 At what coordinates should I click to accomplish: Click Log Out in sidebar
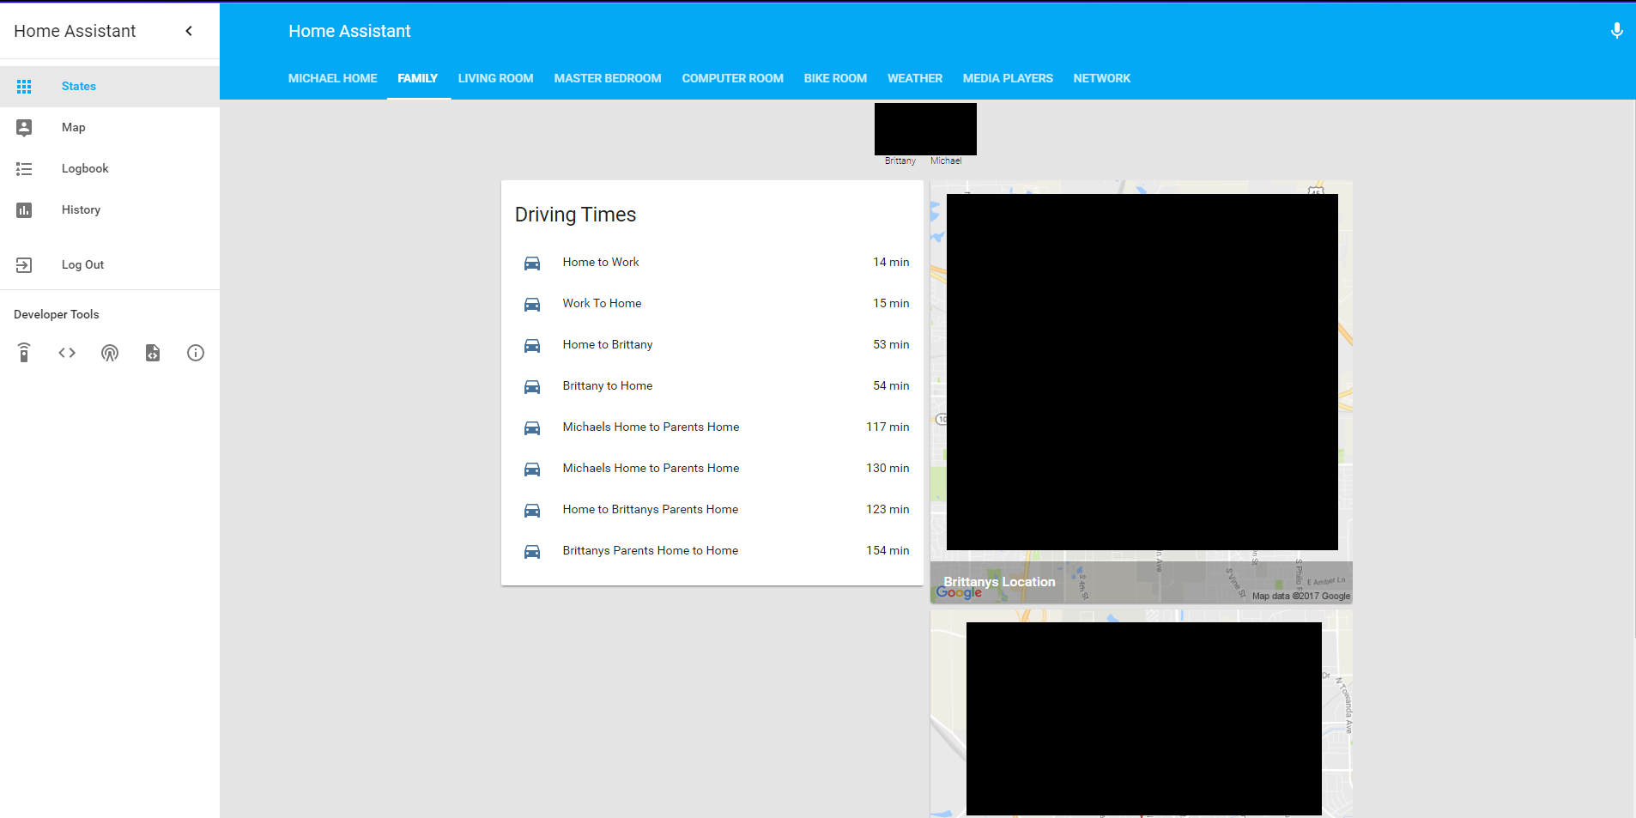[110, 265]
